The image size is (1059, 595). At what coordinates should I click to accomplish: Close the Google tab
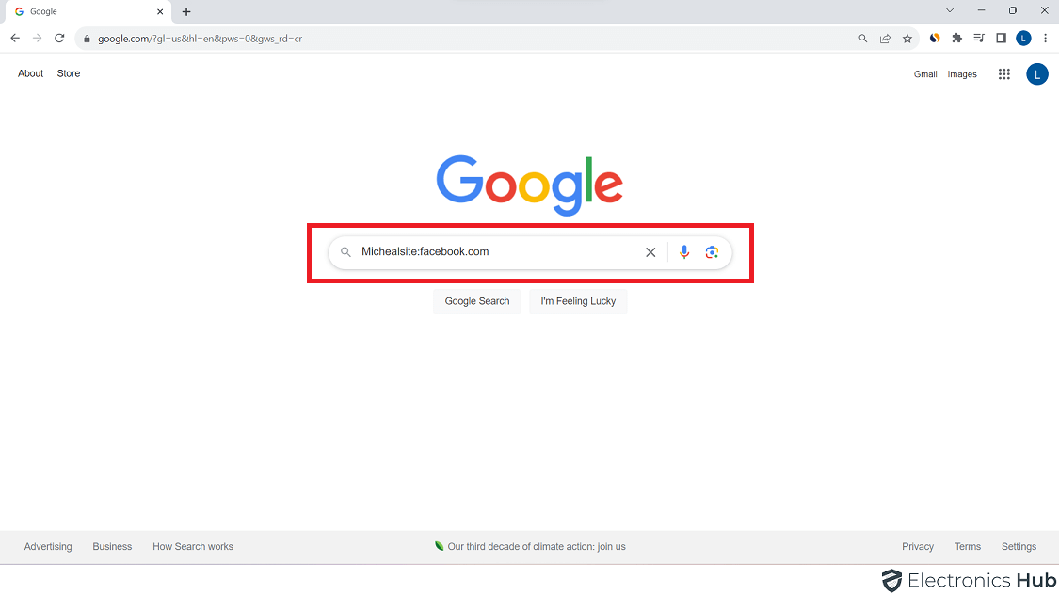tap(160, 11)
